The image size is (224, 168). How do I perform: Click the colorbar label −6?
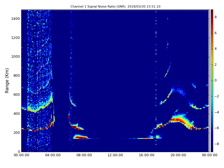(217, 128)
